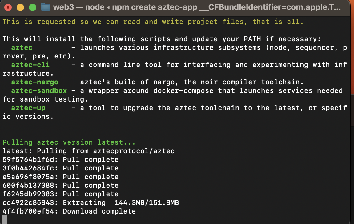Click the 'aztecprotocol/aztec' image name
This screenshot has width=354, height=224.
pyautogui.click(x=134, y=151)
